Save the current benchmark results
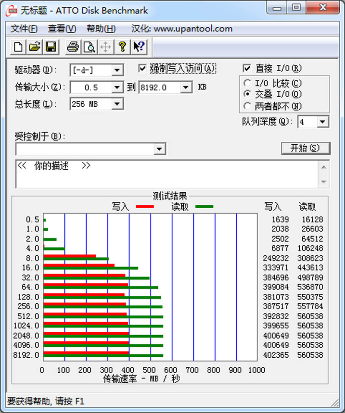 click(x=50, y=47)
